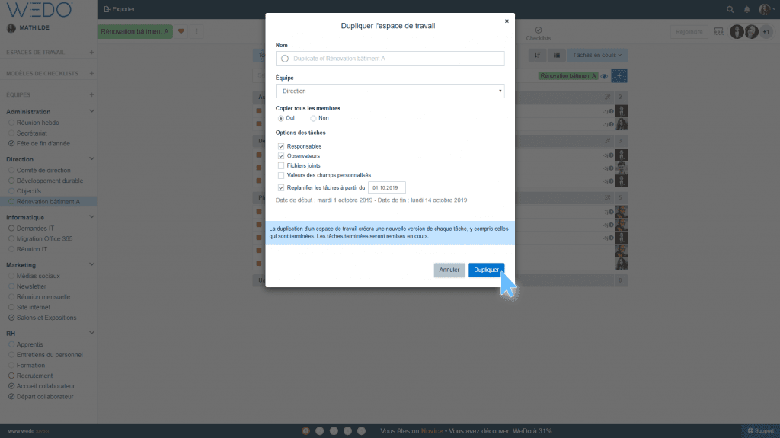
Task: Select the Non radio button
Action: click(x=313, y=118)
